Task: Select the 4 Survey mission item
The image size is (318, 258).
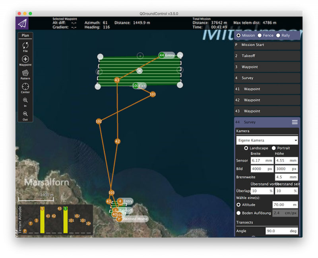Action: pyautogui.click(x=267, y=78)
